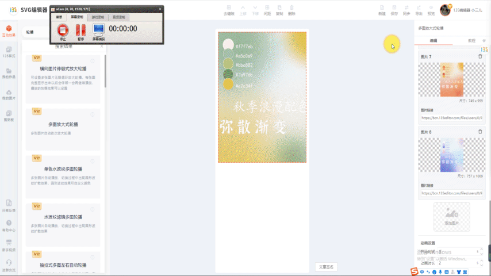Show info for 水波纹滤镜多图轮播
The image size is (491, 276).
point(93,209)
